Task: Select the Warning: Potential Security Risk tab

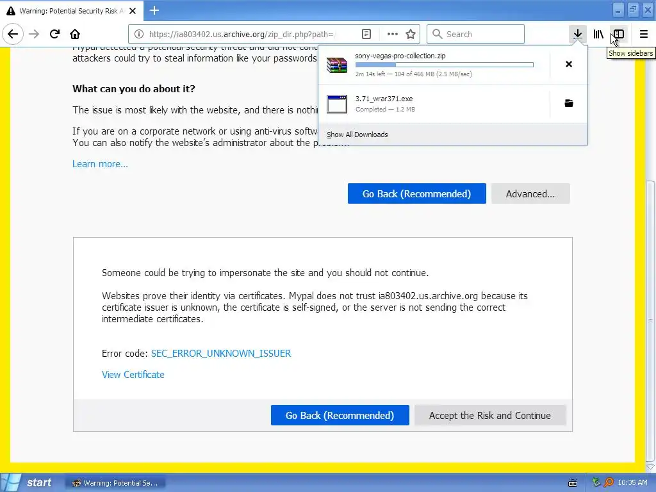Action: point(72,11)
